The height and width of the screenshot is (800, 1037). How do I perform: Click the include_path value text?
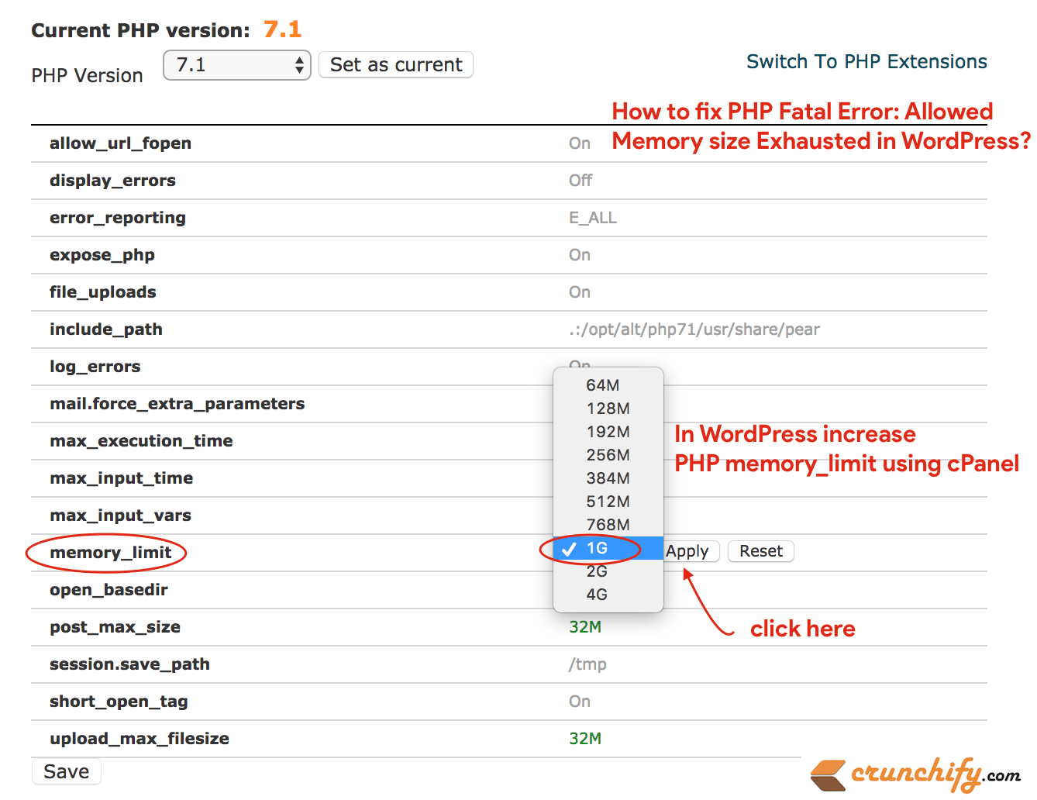[x=694, y=329]
